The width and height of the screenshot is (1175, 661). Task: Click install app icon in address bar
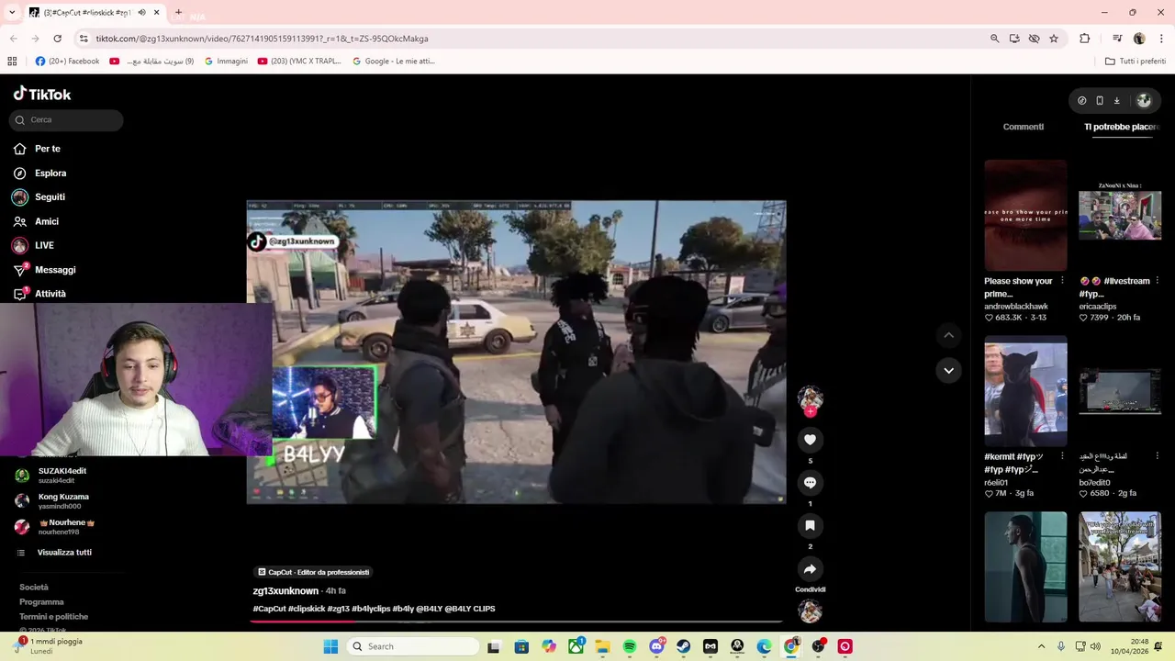(x=1014, y=39)
